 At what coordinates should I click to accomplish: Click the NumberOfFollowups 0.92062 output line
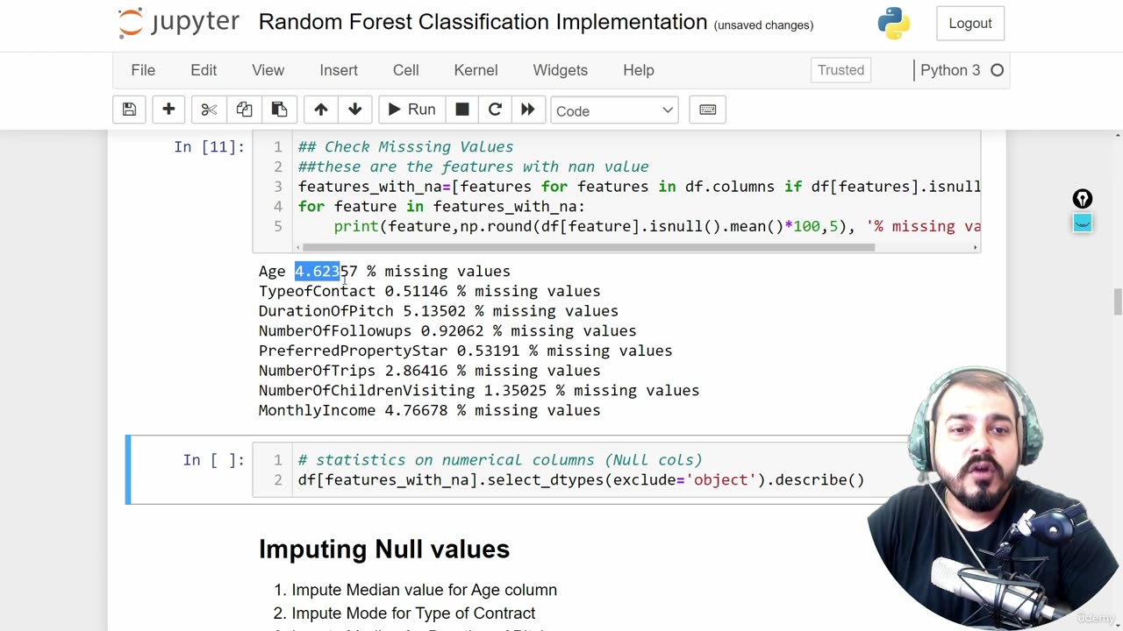coord(447,331)
